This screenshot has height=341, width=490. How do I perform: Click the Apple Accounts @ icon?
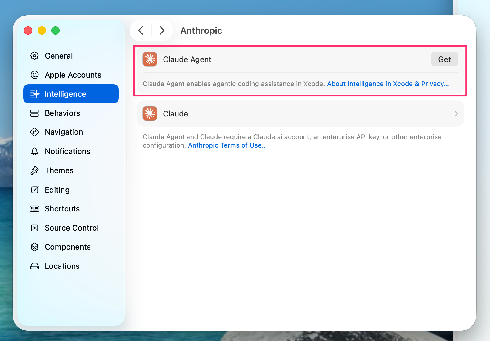[x=35, y=75]
